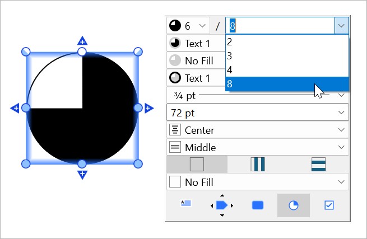
Task: Select the horizontal stripes pattern option
Action: click(318, 164)
